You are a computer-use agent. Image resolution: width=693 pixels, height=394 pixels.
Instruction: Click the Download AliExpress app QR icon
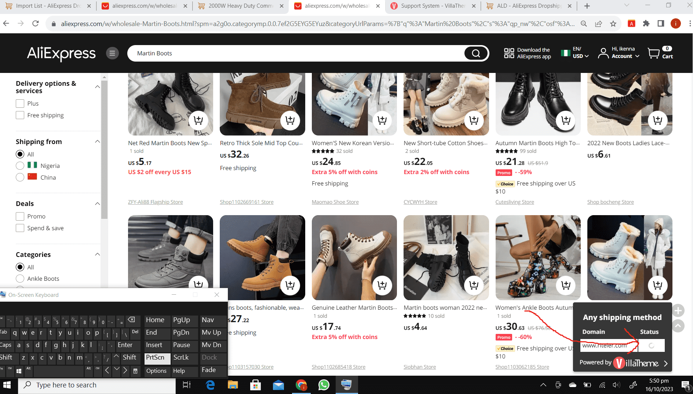coord(509,54)
